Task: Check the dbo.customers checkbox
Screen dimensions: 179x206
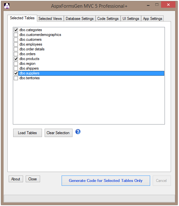Action: pyautogui.click(x=16, y=39)
